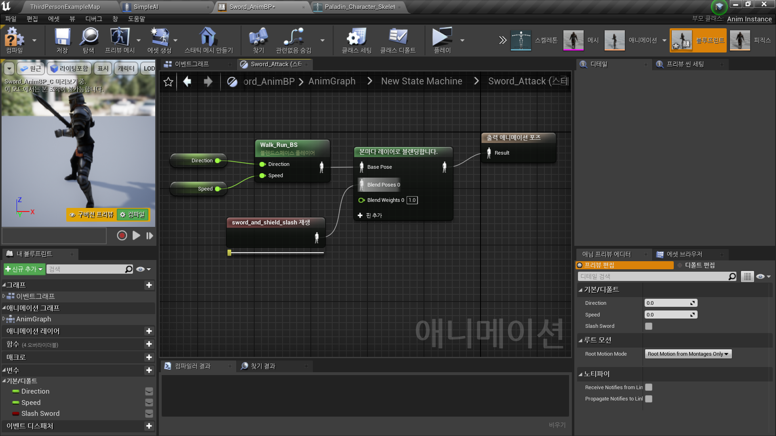Image resolution: width=776 pixels, height=436 pixels.
Task: Click the sword_and_shield_slash playback progress bar
Action: click(x=276, y=253)
